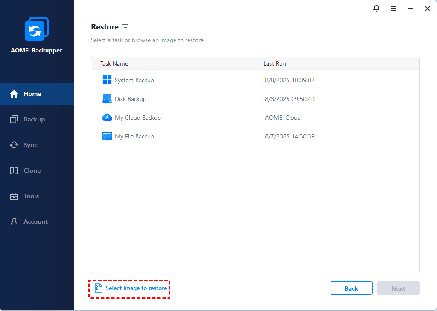Open the Tools section
The height and width of the screenshot is (311, 437).
point(37,196)
